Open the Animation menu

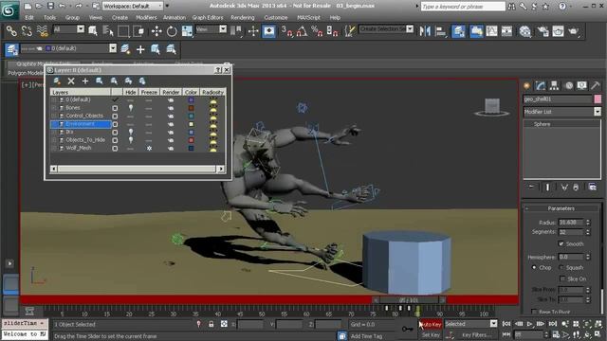(175, 17)
